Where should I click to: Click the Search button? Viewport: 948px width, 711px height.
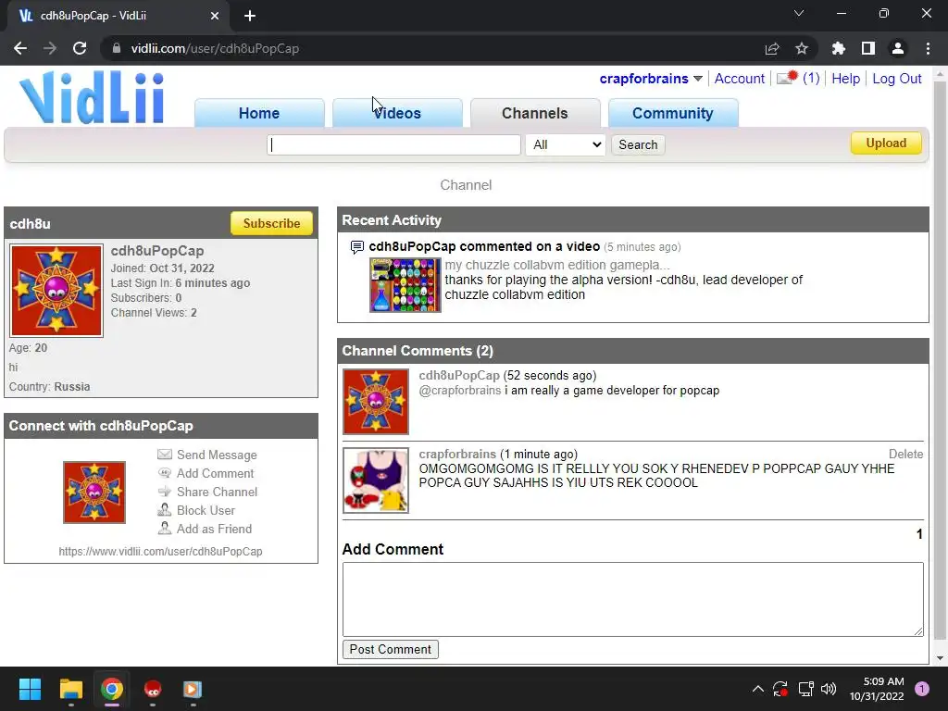coord(638,144)
